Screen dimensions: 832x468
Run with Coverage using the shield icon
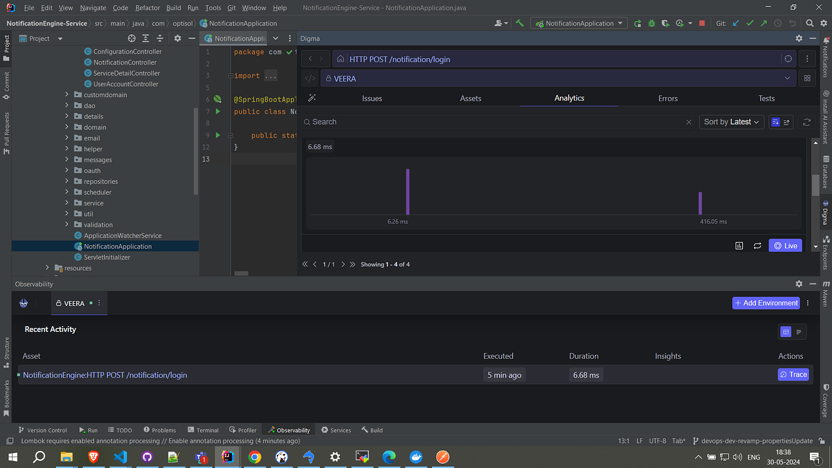tap(666, 23)
